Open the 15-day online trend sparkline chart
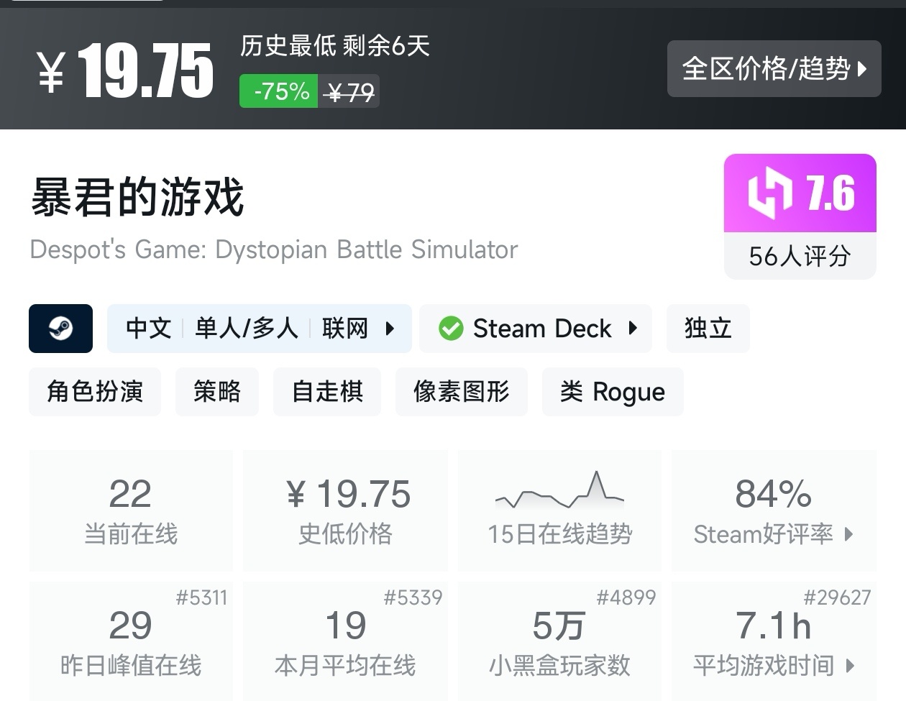 pos(559,489)
